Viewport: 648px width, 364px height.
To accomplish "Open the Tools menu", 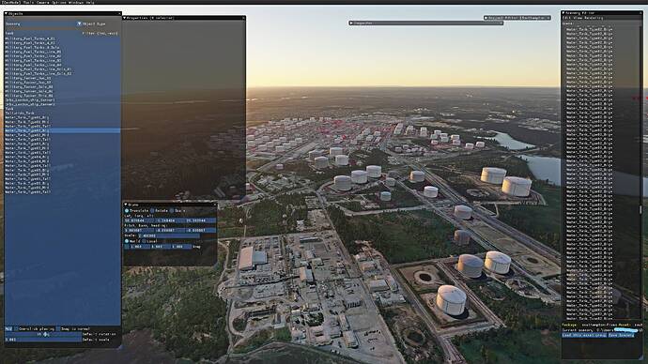I will click(28, 2).
